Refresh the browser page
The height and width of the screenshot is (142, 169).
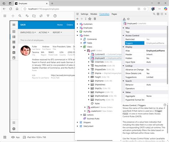tap(11, 9)
